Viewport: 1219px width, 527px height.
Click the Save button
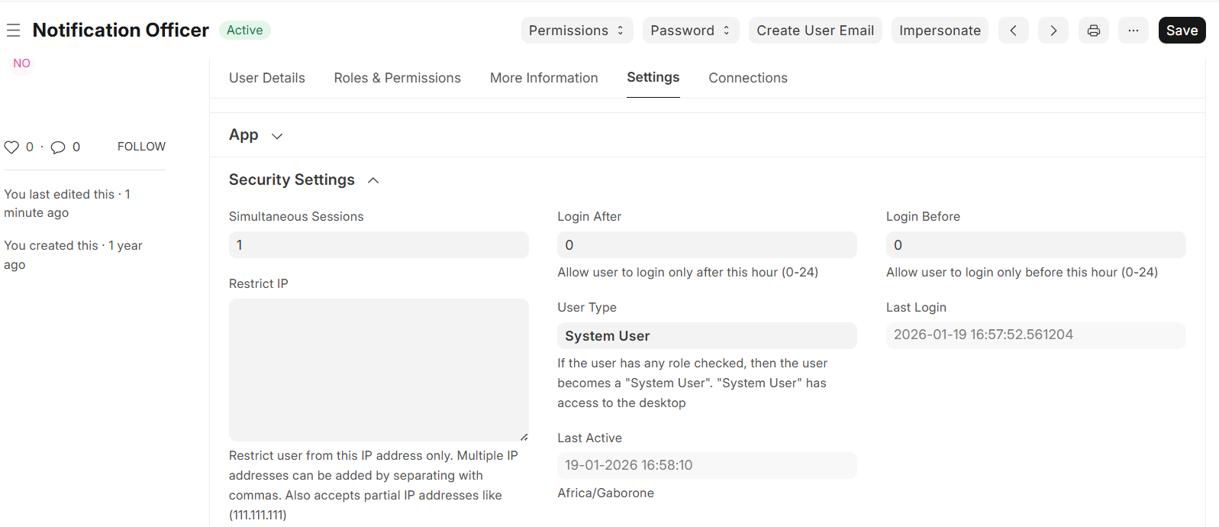click(x=1181, y=31)
